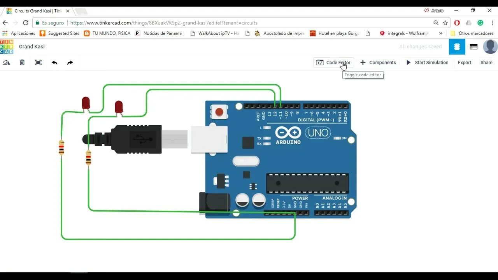Rotate selected component icon in toolbar
This screenshot has width=498, height=280.
tap(7, 62)
